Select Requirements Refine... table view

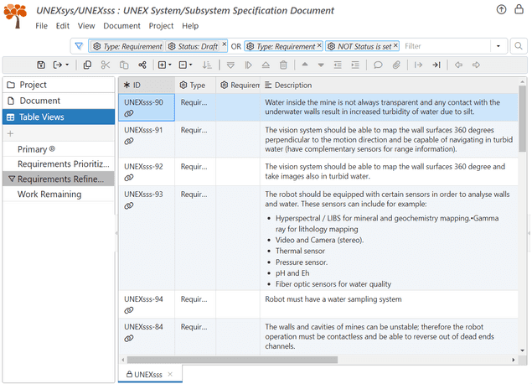[59, 179]
